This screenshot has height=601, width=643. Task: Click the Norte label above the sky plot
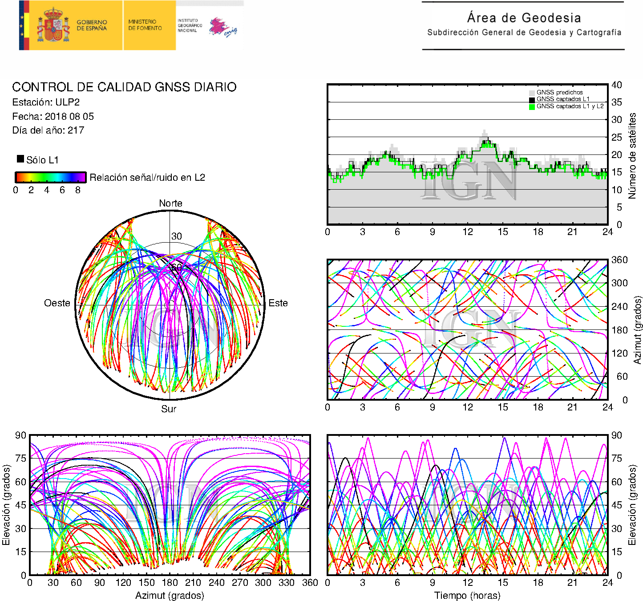[170, 203]
